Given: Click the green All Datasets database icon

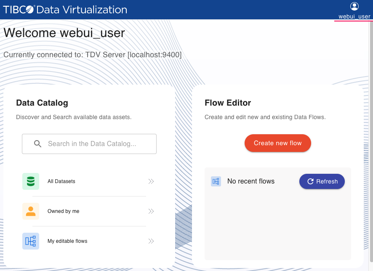Looking at the screenshot, I should [31, 181].
